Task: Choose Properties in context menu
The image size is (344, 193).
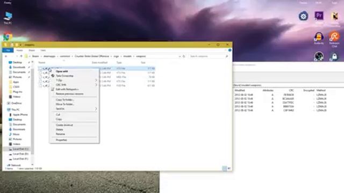Action: coord(74,140)
